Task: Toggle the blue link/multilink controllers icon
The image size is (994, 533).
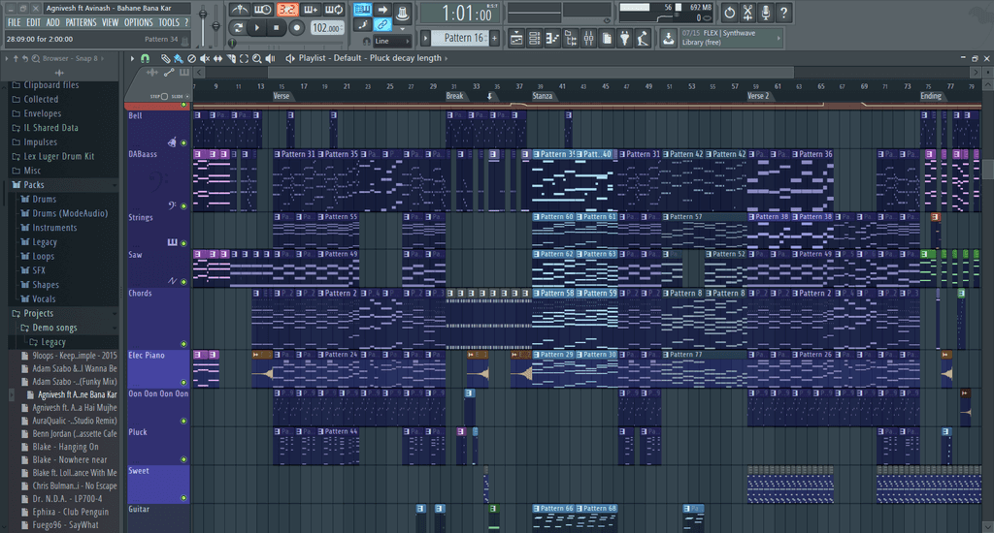Action: tap(382, 24)
